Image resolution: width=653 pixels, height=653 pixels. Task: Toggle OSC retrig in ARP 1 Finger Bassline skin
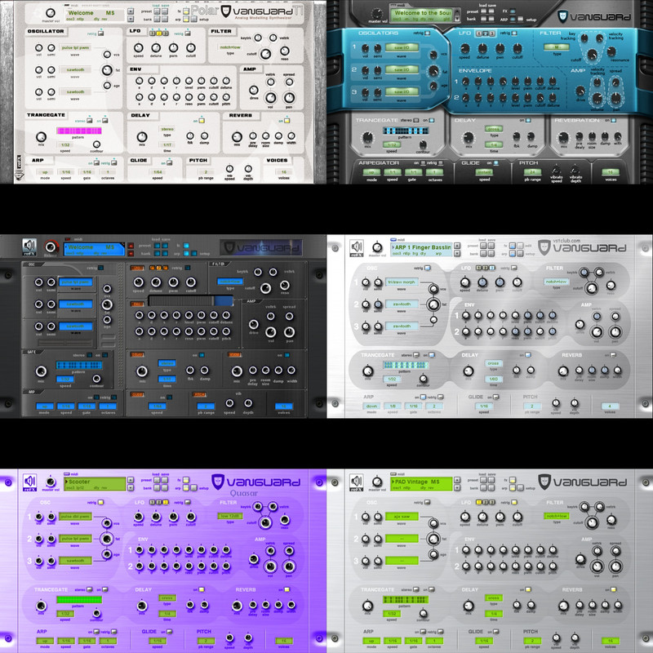pyautogui.click(x=427, y=268)
